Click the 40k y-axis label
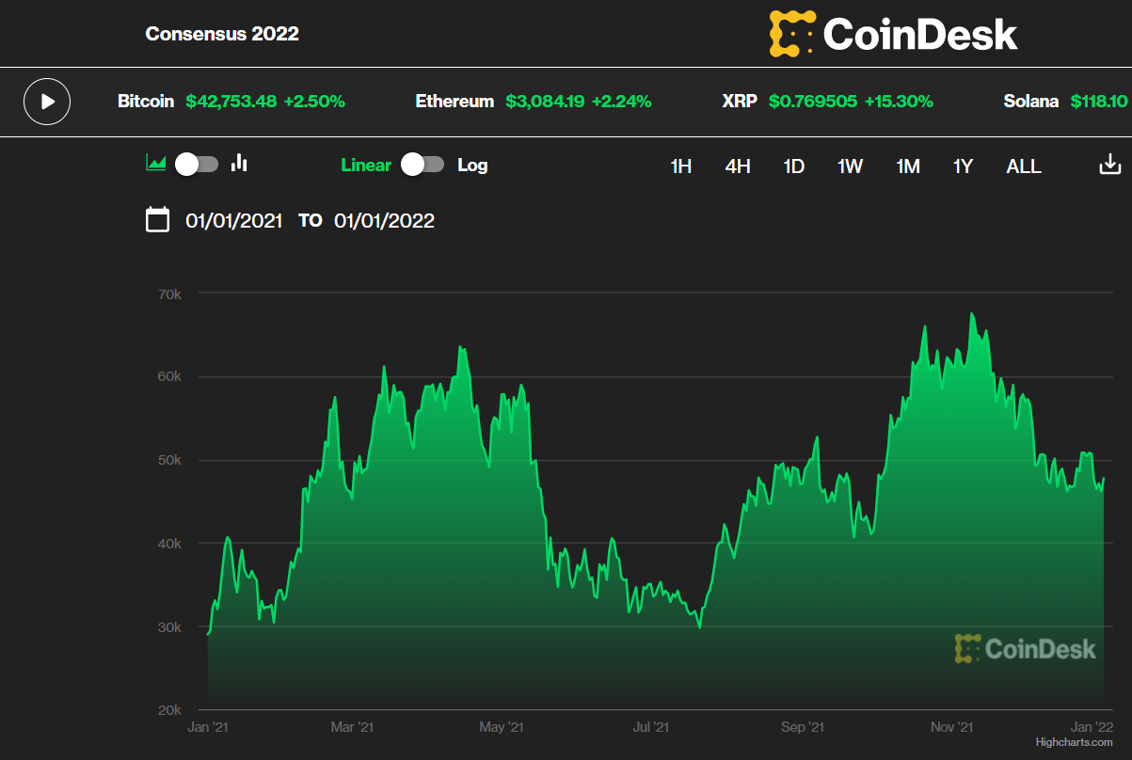 click(169, 544)
